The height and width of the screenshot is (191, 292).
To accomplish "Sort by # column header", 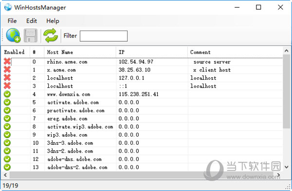I will coord(37,52).
